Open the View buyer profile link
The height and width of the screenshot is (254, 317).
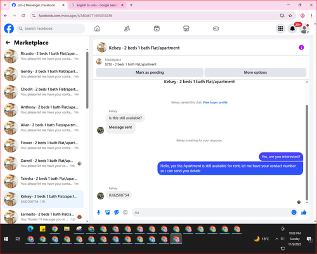click(215, 102)
